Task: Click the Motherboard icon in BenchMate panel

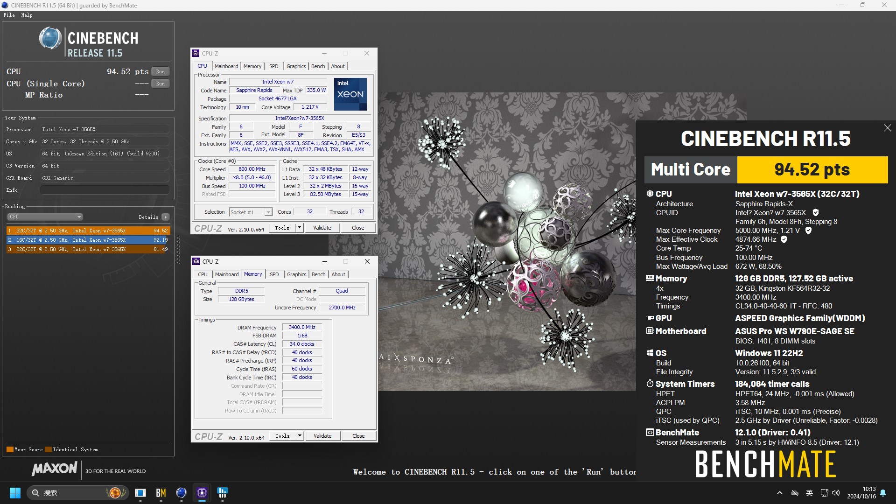Action: (x=650, y=331)
